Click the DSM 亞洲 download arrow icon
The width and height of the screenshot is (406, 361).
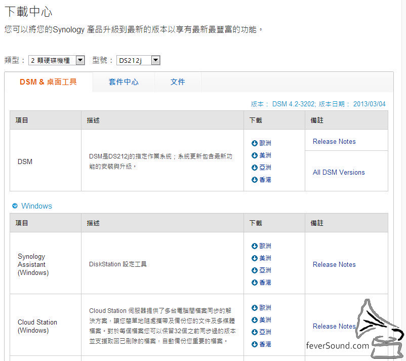254,168
